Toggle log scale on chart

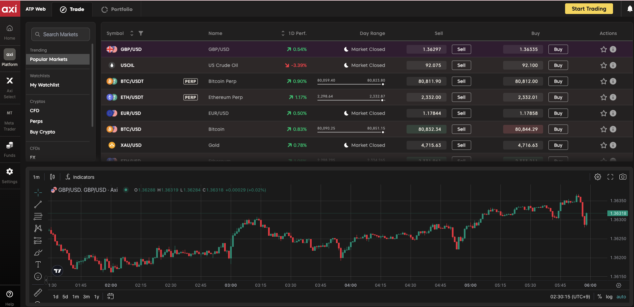pos(609,297)
